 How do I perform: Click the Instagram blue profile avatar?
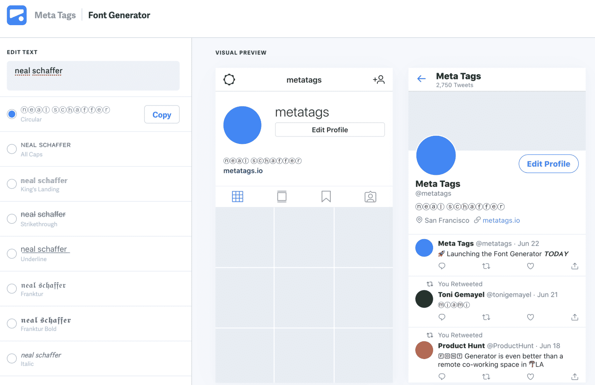(242, 125)
